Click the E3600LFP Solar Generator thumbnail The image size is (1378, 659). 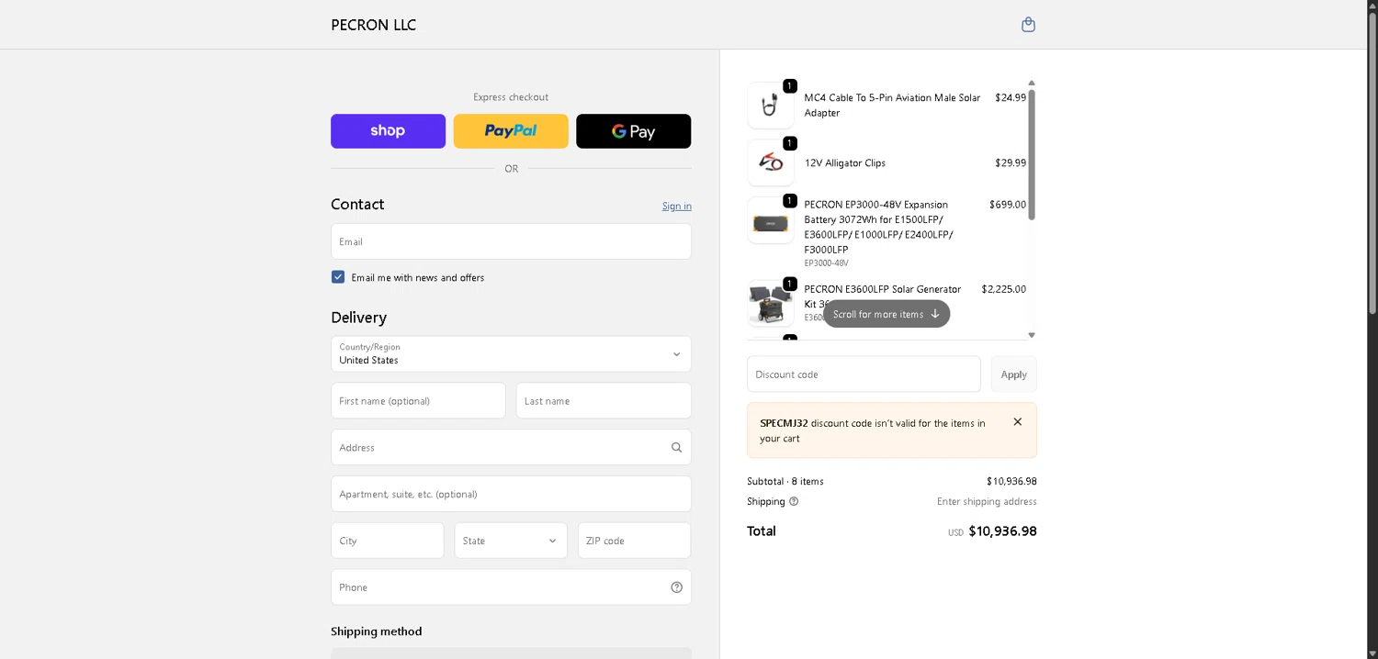tap(771, 304)
